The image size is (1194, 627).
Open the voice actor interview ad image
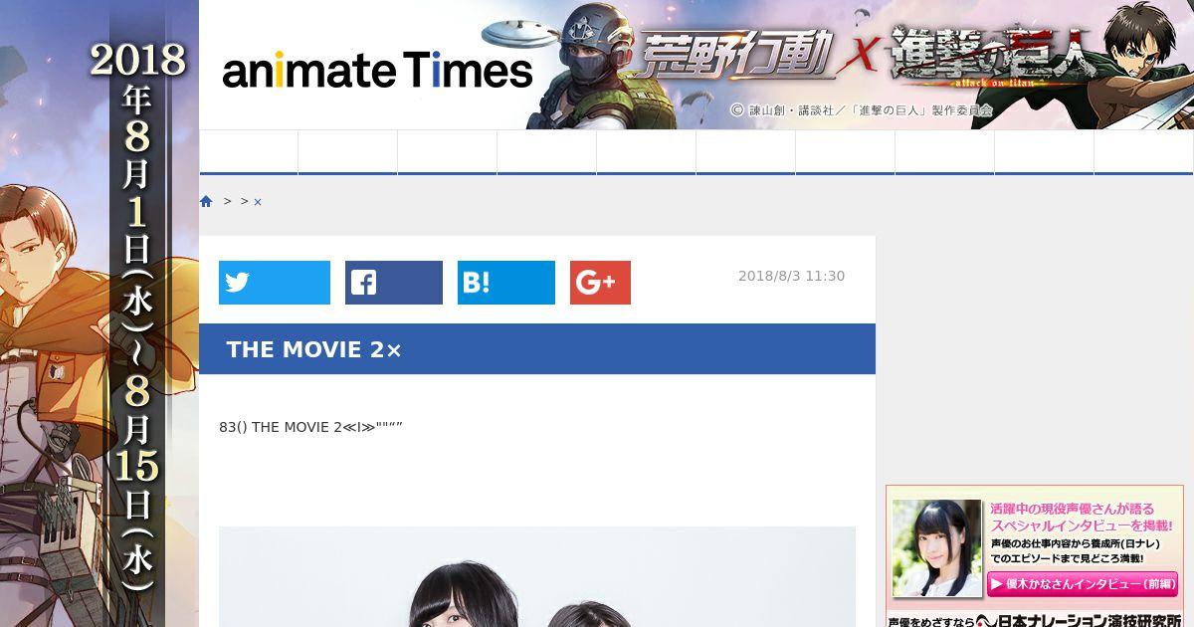(936, 548)
